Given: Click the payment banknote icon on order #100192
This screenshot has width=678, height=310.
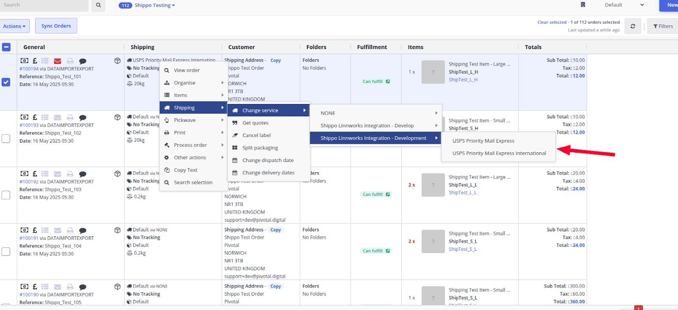Looking at the screenshot, I should coord(25,174).
